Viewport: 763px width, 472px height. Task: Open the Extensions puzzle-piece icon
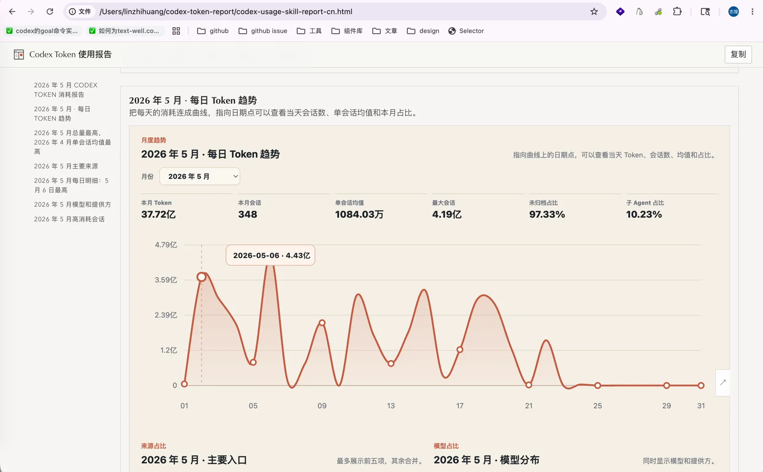coord(677,11)
